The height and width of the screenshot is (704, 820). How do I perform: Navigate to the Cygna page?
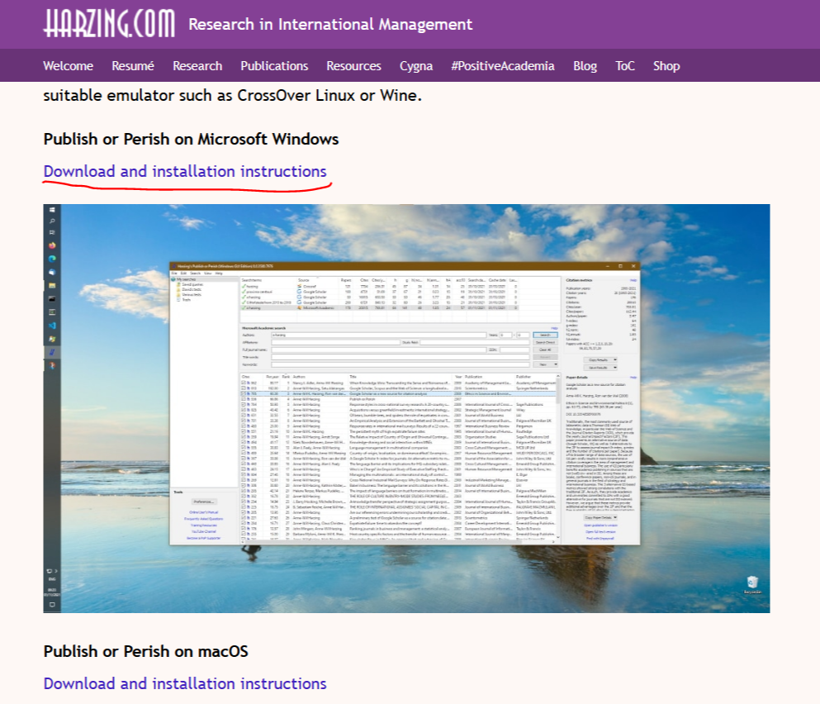tap(415, 66)
